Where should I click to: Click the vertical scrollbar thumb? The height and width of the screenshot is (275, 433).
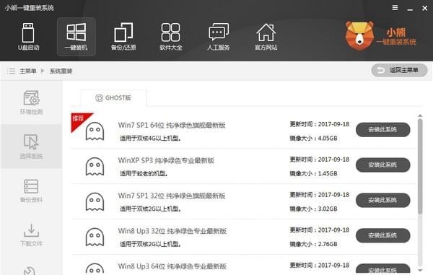click(420, 166)
